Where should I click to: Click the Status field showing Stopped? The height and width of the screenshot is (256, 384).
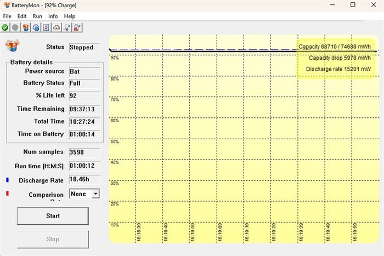click(x=84, y=48)
